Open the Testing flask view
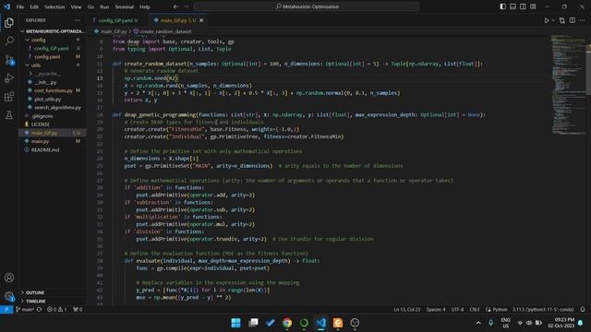Image resolution: width=591 pixels, height=332 pixels. [x=9, y=114]
